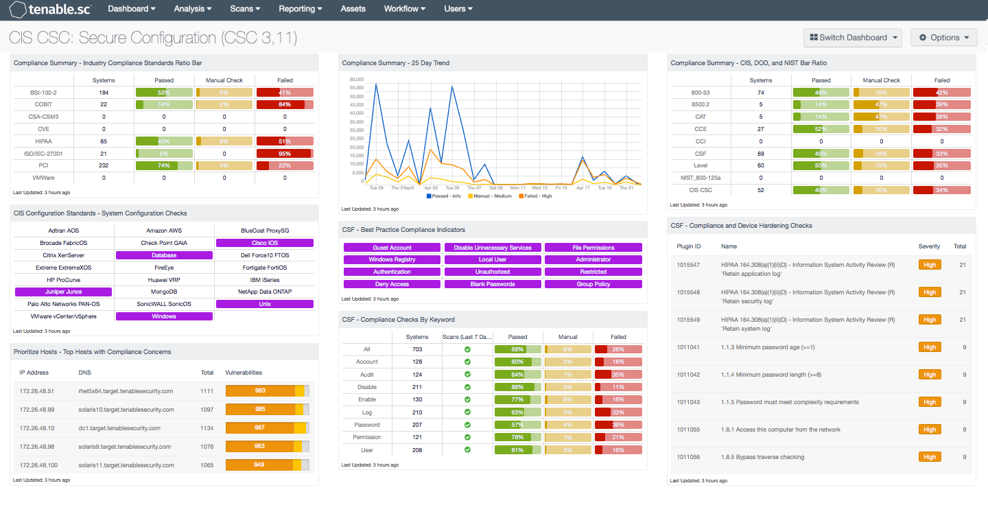The width and height of the screenshot is (988, 516).
Task: Click the CIS CSC row label
Action: click(701, 190)
